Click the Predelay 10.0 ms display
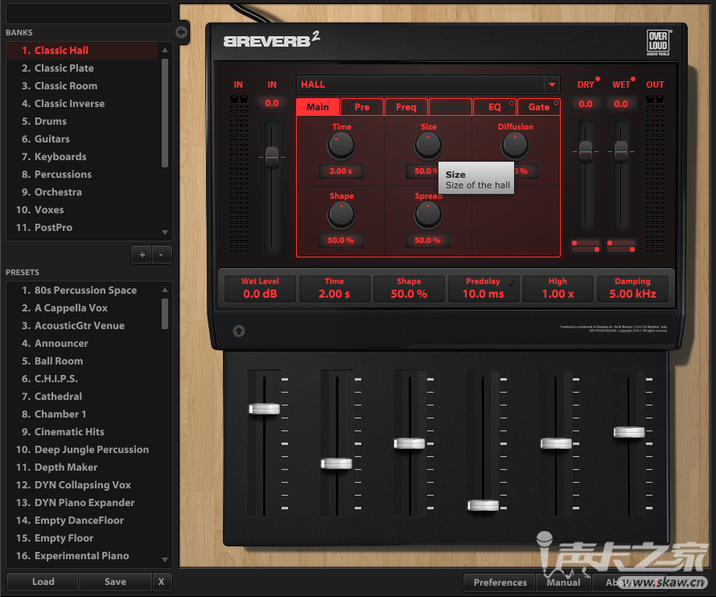 (x=484, y=289)
